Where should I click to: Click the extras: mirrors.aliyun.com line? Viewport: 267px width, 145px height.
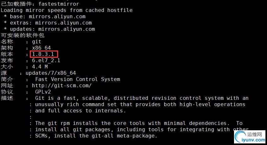click(x=48, y=23)
